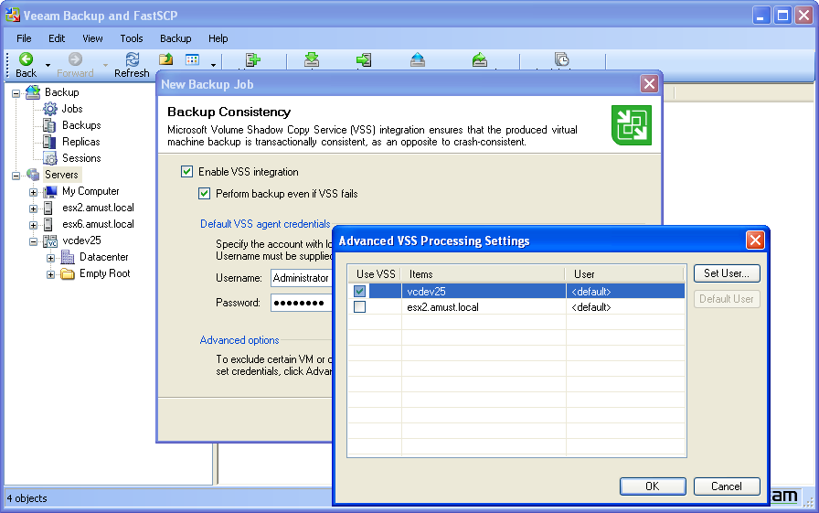Expand the Empty Root tree node
The image size is (819, 513).
coord(50,274)
